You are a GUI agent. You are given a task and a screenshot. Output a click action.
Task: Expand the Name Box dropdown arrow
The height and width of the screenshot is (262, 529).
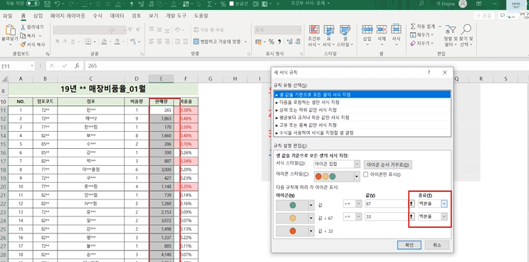32,66
